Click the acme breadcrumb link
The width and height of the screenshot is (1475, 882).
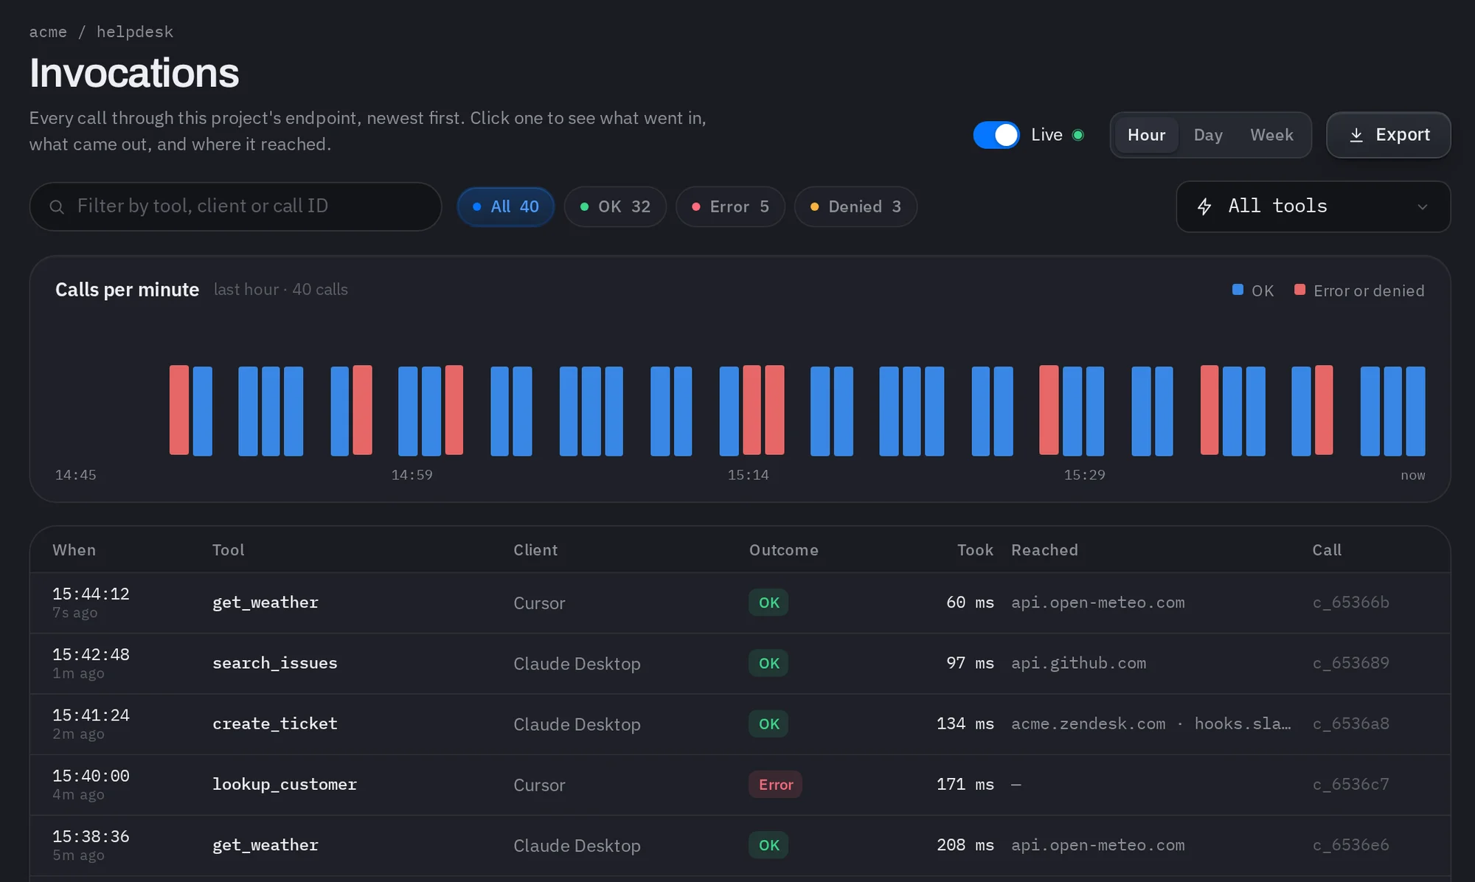pos(48,32)
